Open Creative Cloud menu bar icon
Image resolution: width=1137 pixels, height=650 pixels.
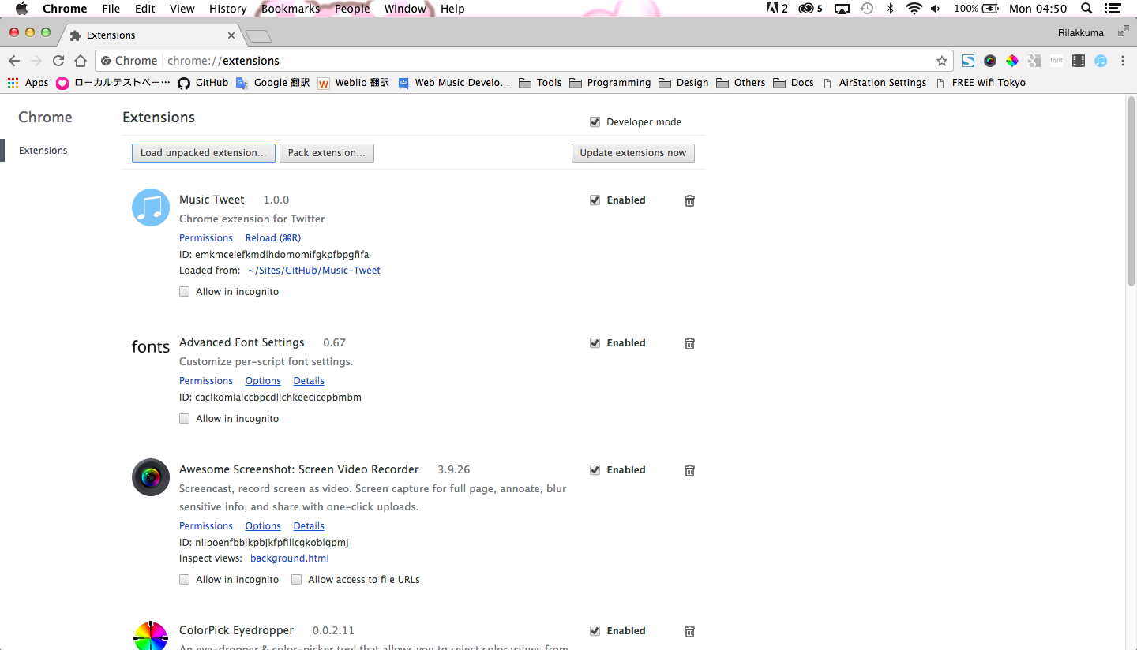tap(810, 9)
